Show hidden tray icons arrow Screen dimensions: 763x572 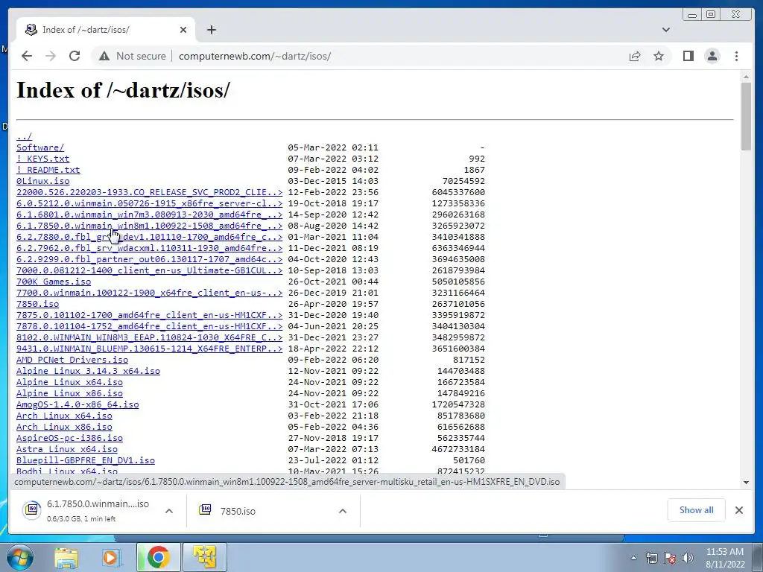633,558
